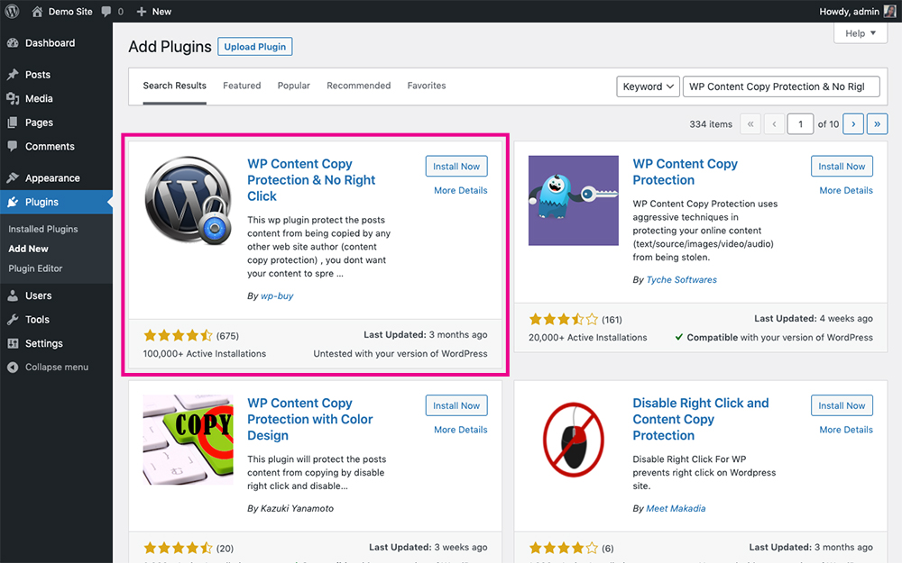Open Tyche Softwares author link
The height and width of the screenshot is (563, 902).
[x=682, y=280]
